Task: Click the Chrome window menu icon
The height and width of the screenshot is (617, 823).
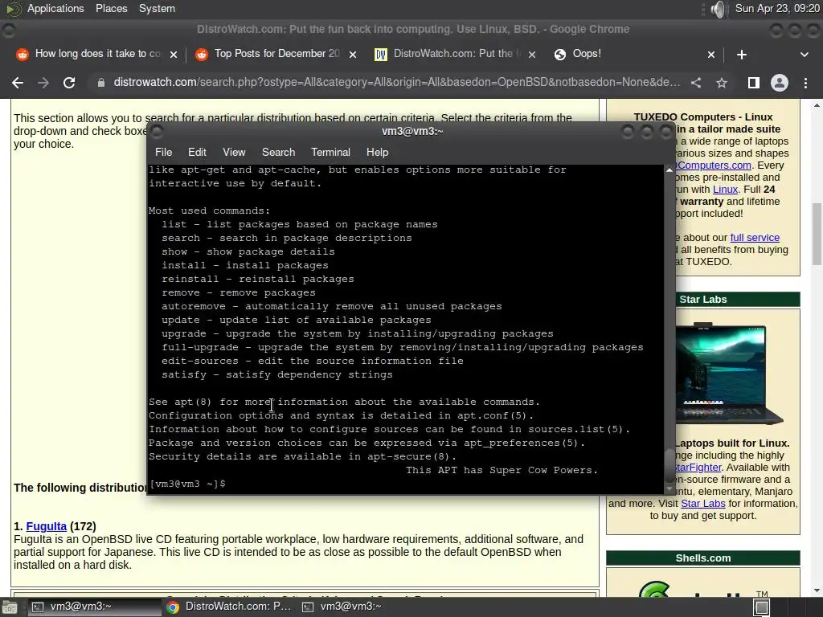Action: [x=8, y=30]
